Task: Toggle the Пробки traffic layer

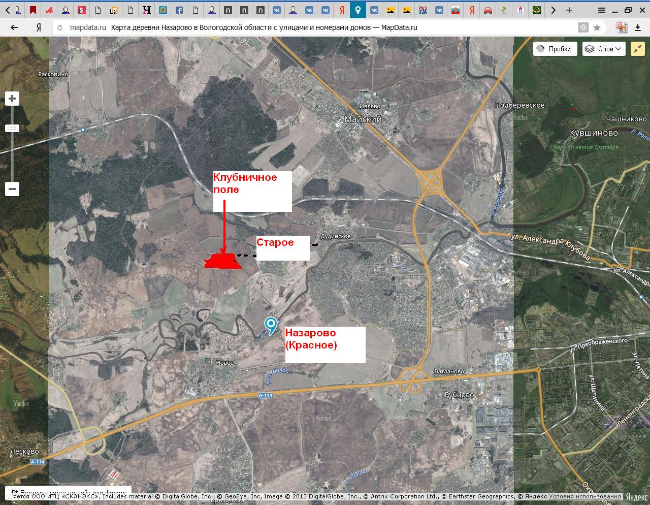Action: pos(554,49)
